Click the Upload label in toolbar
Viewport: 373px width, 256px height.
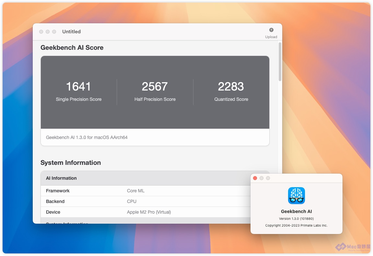pos(271,37)
